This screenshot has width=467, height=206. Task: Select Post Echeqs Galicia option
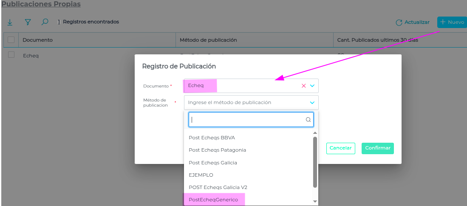[213, 163]
